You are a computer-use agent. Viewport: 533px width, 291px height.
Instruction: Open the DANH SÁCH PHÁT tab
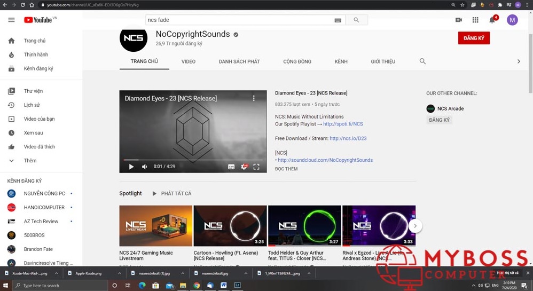click(x=239, y=61)
